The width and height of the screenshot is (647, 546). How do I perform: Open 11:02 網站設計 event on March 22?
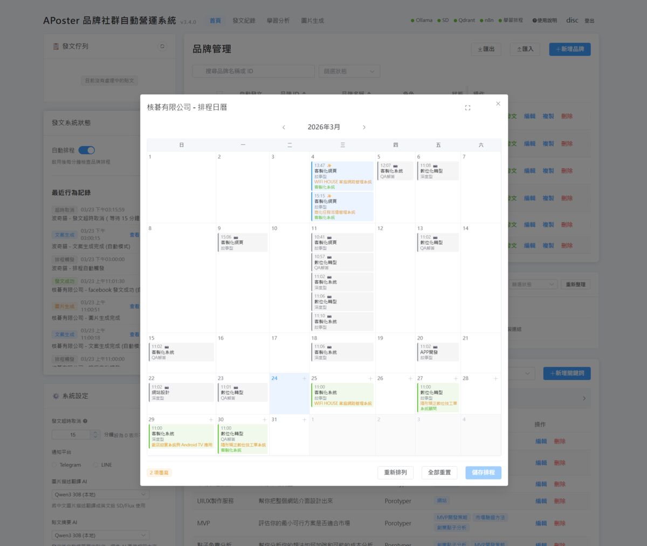181,392
